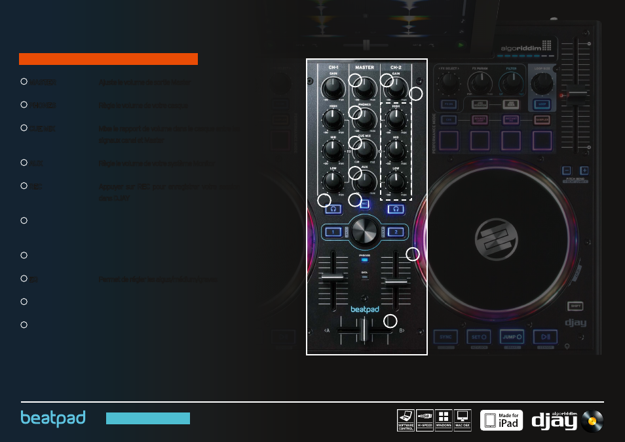Click the right deck pitch fader
The height and width of the screenshot is (442, 625).
[577, 94]
